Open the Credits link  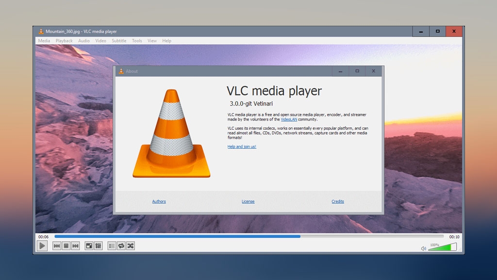(338, 201)
